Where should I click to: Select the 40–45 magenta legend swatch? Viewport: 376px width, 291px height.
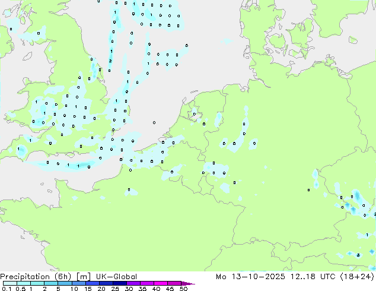point(161,283)
